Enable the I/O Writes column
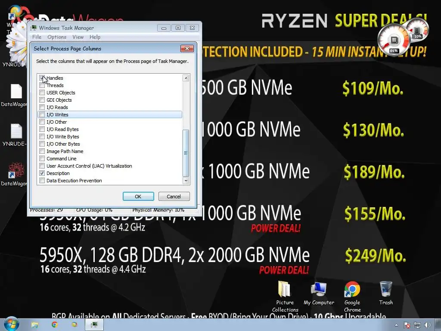Image resolution: width=441 pixels, height=331 pixels. click(42, 115)
